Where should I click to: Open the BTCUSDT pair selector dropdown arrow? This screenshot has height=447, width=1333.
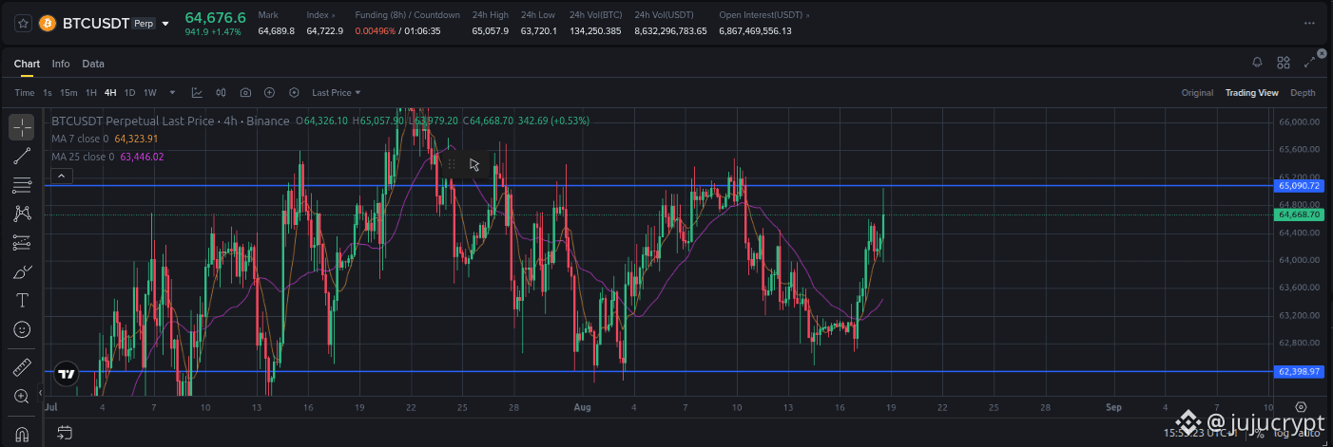166,24
